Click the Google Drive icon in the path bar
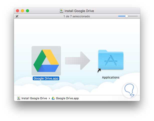Viewport: 154px width, 121px height. pos(53,98)
